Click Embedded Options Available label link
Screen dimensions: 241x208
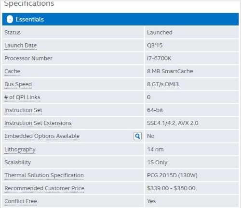42,136
